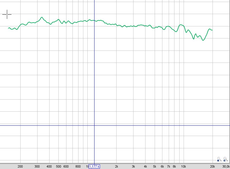Click the 7k frequency axis label
This screenshot has width=230, height=169.
click(169, 166)
